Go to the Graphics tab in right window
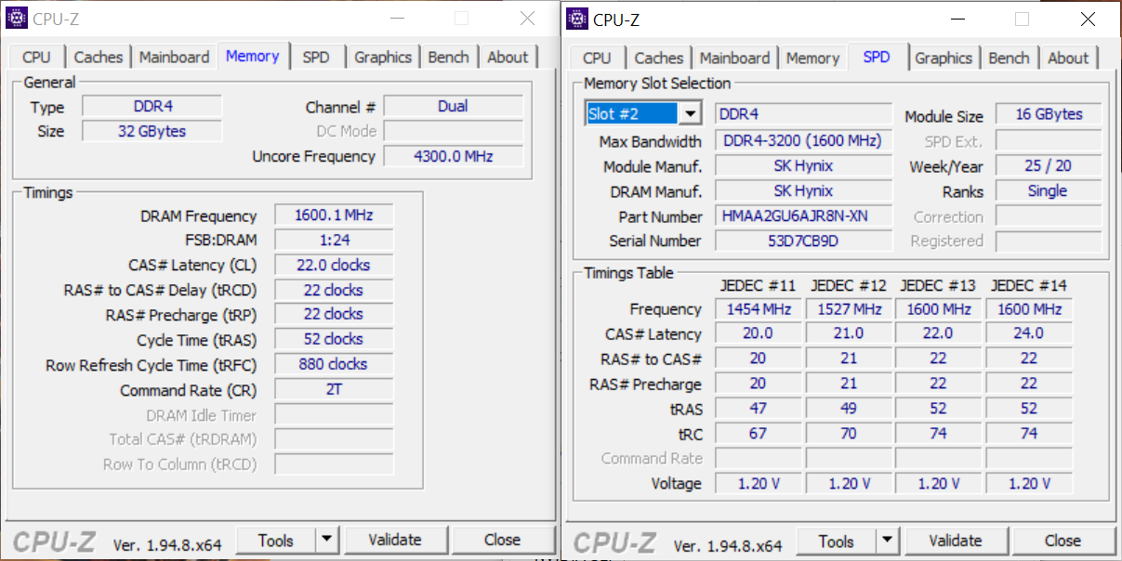This screenshot has height=561, width=1122. [943, 58]
